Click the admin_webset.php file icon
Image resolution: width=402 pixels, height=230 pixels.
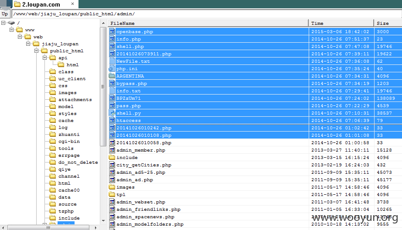coord(112,202)
